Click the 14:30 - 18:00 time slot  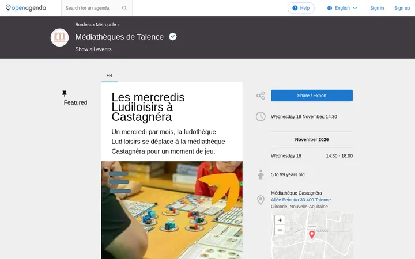(x=339, y=156)
